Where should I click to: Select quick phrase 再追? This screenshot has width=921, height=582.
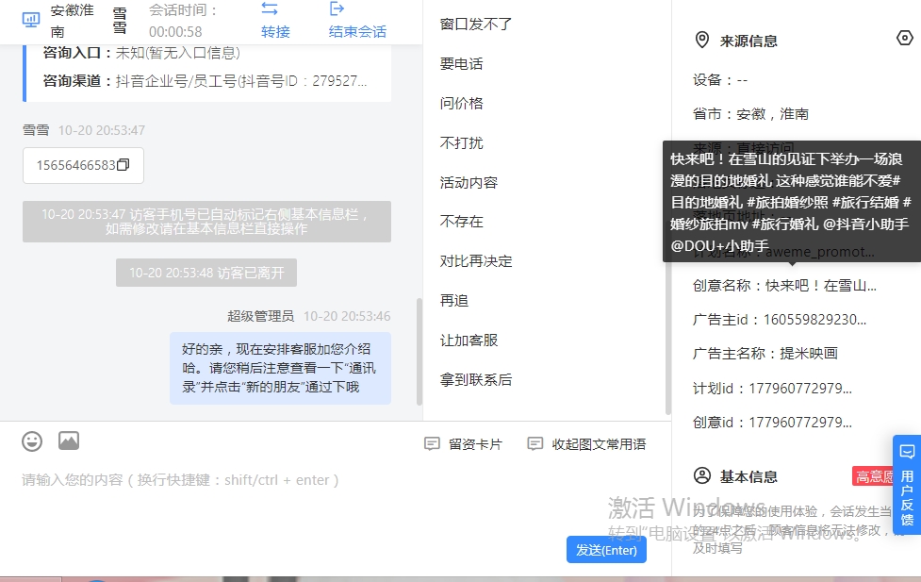coord(454,300)
